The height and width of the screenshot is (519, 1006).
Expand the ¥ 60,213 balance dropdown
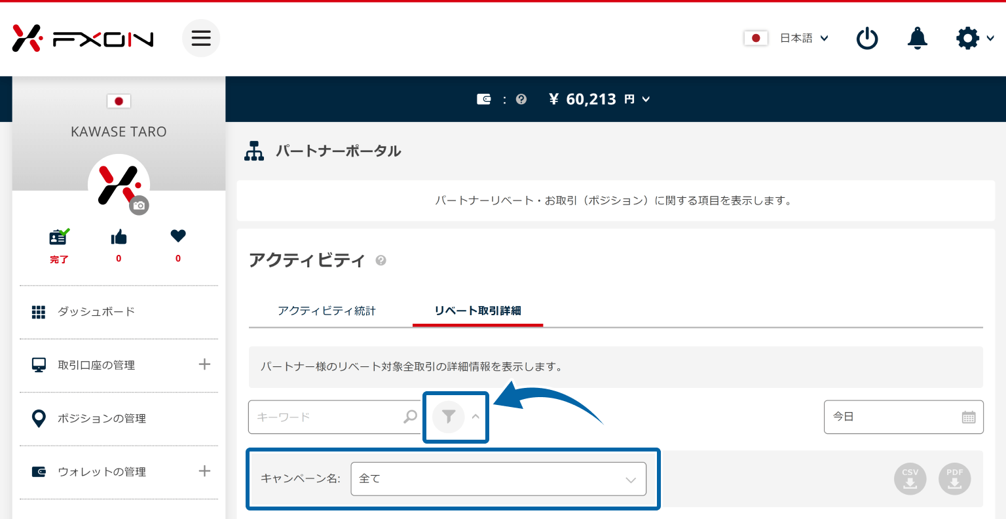[599, 99]
